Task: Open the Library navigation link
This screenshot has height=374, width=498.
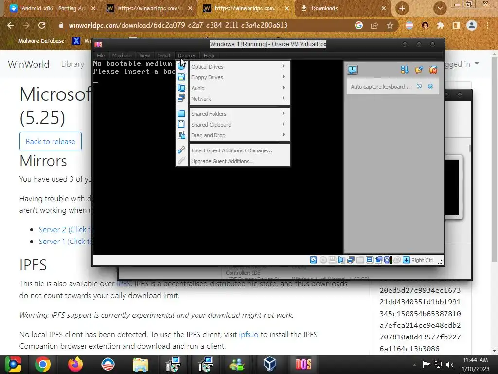Action: 73,64
